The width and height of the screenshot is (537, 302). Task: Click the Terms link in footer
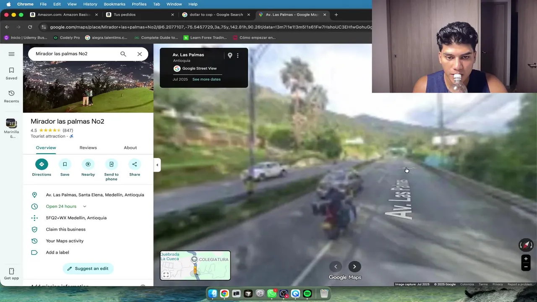coord(483,284)
